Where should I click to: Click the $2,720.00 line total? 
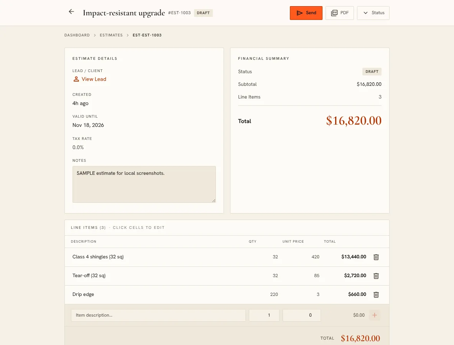(355, 276)
